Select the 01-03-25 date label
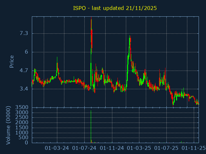Image resolution: width=206 pixels, height=154 pixels. click(x=139, y=148)
